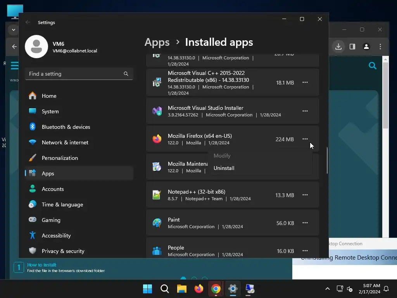Click the webpage search magnifier in Chrome

coord(373,66)
